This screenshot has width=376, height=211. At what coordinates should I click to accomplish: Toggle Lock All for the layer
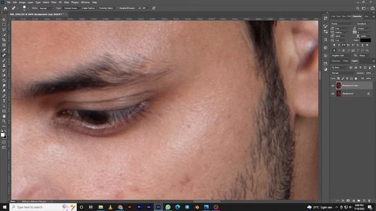[x=356, y=79]
